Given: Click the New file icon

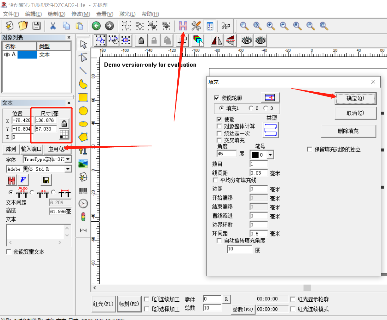Looking at the screenshot, I should point(9,26).
